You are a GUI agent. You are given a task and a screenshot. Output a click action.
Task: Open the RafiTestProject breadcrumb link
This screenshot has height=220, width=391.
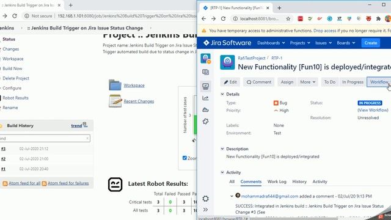coord(251,58)
